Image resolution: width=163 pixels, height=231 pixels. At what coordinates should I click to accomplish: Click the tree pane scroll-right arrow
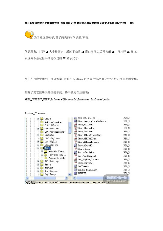[x=66, y=178]
